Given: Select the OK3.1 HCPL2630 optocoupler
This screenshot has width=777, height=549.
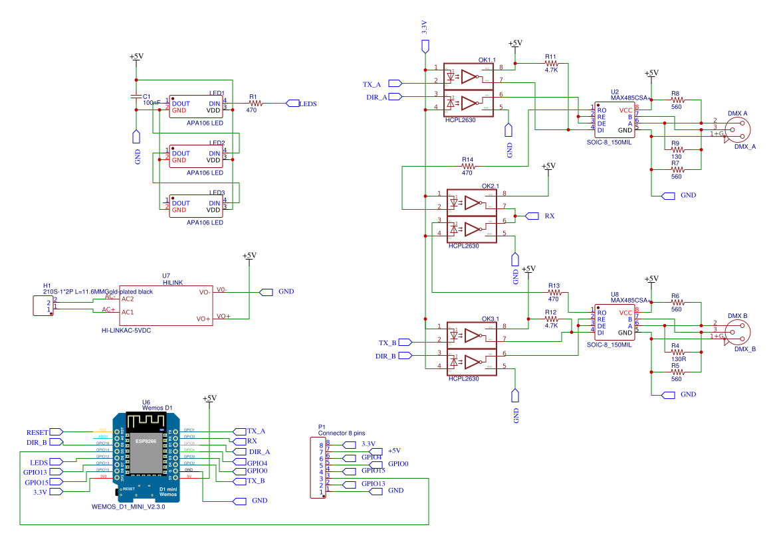Looking at the screenshot, I should coord(472,349).
